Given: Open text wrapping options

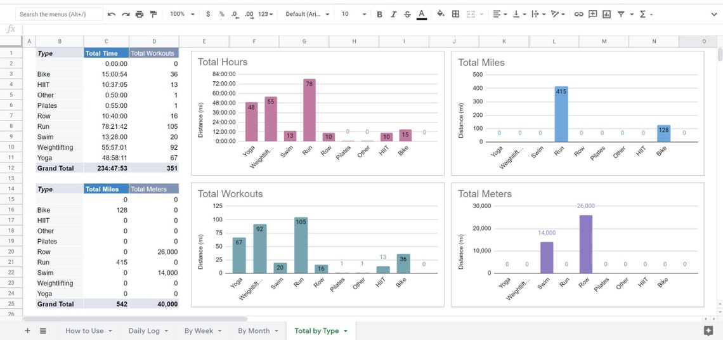Looking at the screenshot, I should (x=538, y=15).
